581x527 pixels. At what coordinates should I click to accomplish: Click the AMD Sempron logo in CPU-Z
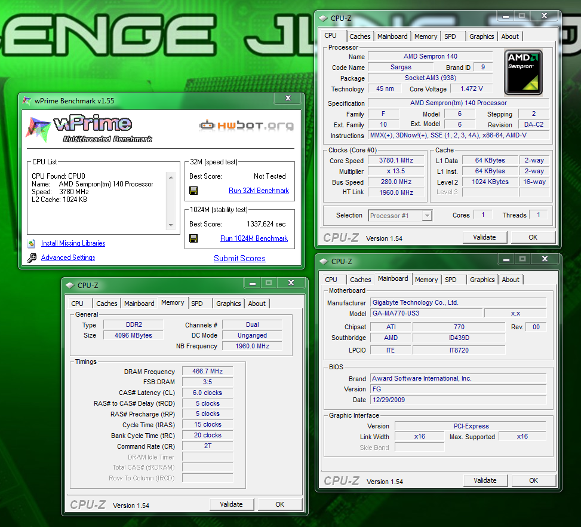[523, 72]
